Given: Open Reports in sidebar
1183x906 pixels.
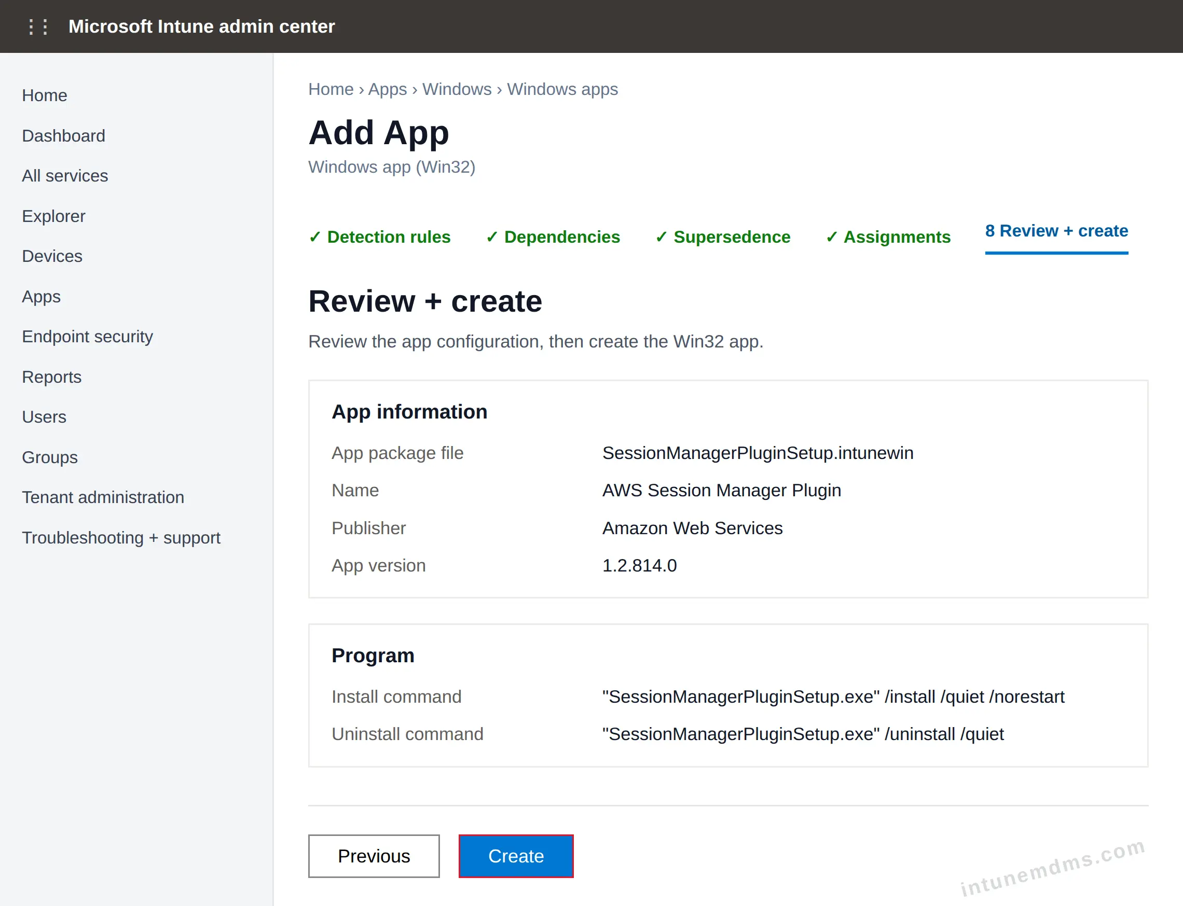Looking at the screenshot, I should pyautogui.click(x=52, y=377).
